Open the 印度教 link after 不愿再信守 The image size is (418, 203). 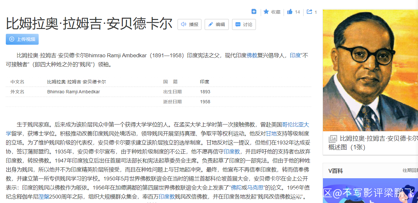[x=232, y=151]
